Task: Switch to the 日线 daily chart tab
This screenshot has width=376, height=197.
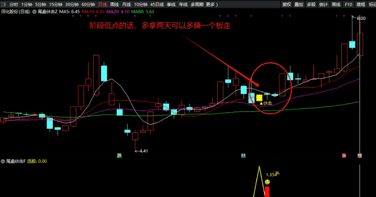Action: coord(103,4)
